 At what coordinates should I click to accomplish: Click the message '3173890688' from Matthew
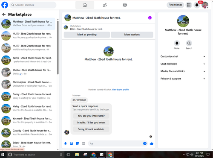pyautogui.click(x=79, y=100)
